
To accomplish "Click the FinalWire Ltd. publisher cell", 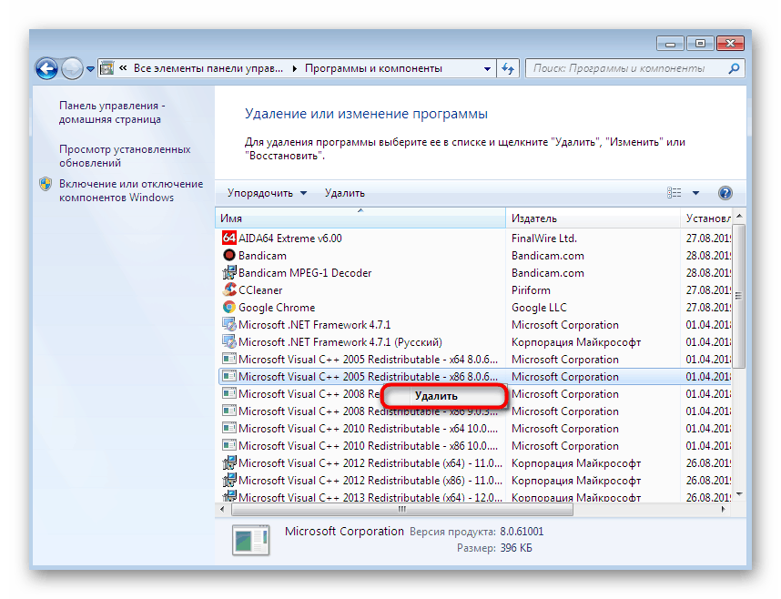I will tap(544, 239).
